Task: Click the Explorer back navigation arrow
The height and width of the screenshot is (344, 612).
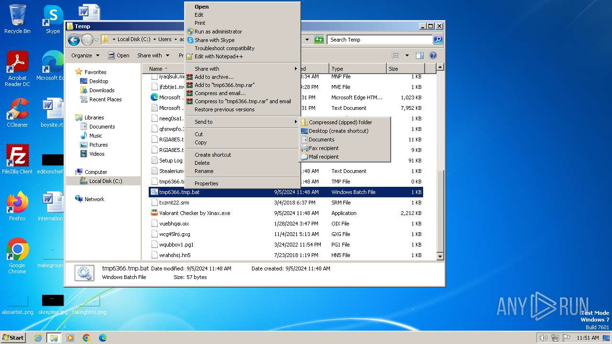Action: (74, 40)
